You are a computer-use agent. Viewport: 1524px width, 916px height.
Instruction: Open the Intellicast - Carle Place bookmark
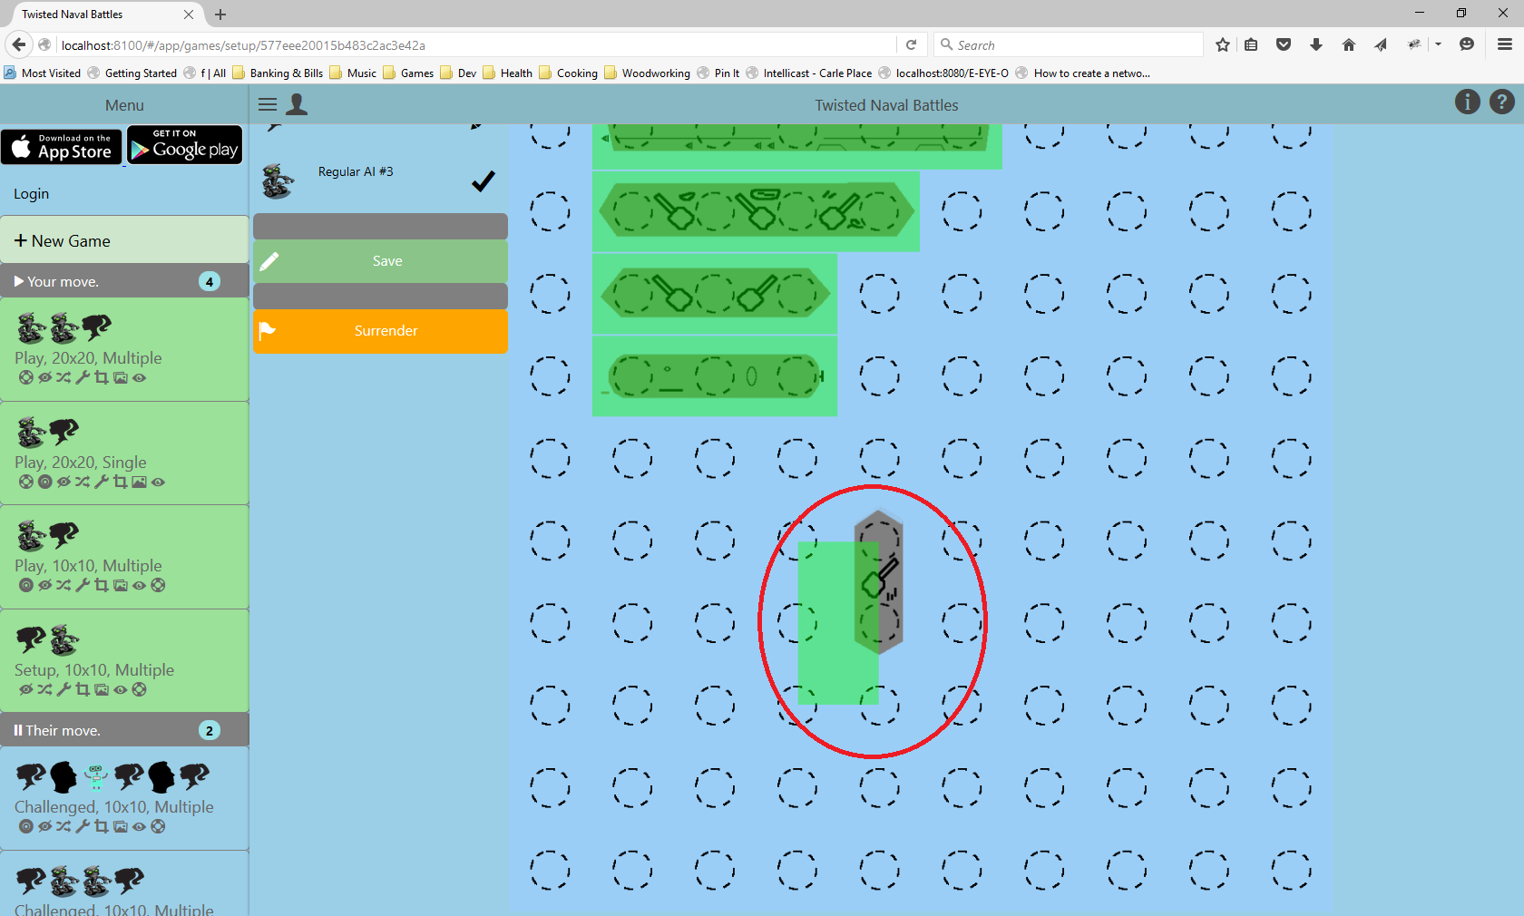pyautogui.click(x=809, y=73)
